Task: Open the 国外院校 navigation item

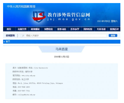Action: tap(88, 29)
